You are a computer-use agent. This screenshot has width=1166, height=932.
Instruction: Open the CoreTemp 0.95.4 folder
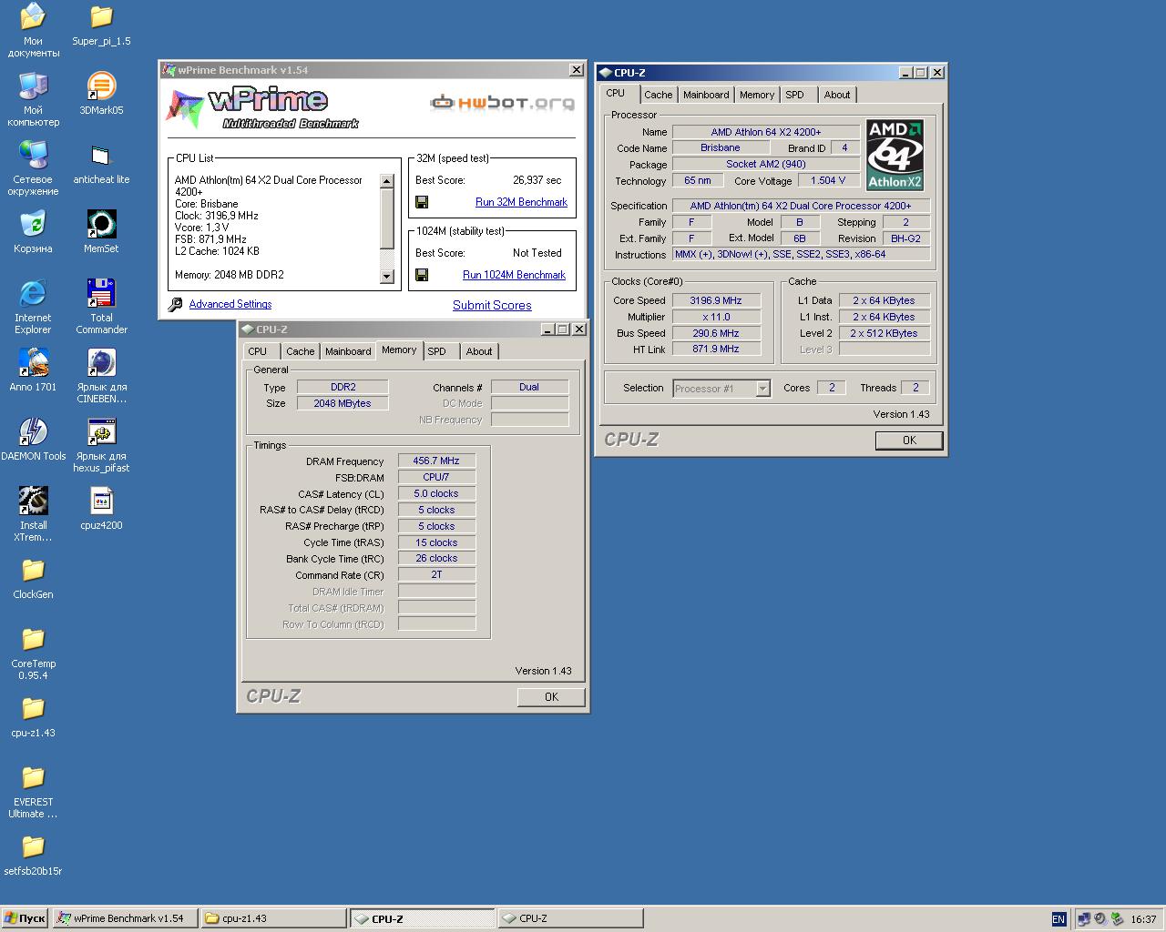33,653
